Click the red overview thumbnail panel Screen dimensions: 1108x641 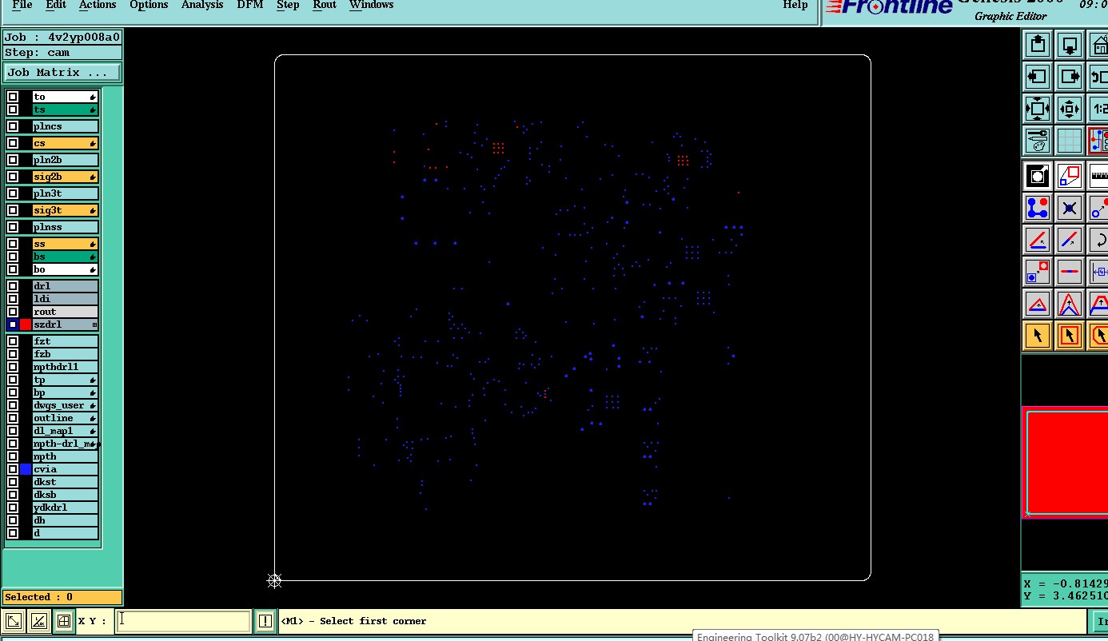(1065, 462)
